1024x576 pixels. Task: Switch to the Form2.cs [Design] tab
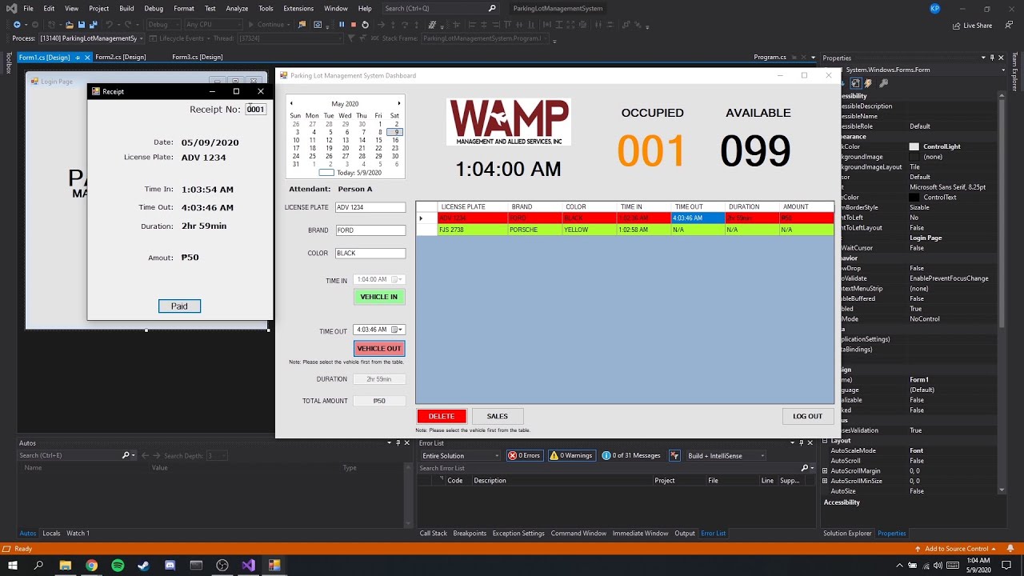pos(120,58)
